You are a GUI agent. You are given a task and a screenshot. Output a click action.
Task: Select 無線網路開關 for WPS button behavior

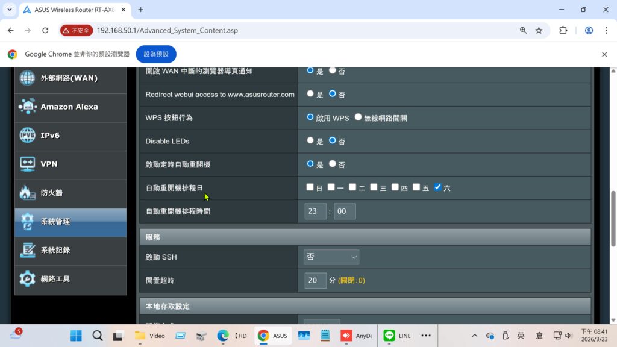tap(358, 117)
